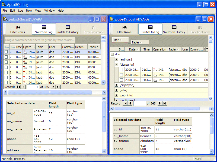The height and width of the screenshot is (162, 217).
Task: Check bookmark box of fifth left grid row
Action: pyautogui.click(x=6, y=72)
